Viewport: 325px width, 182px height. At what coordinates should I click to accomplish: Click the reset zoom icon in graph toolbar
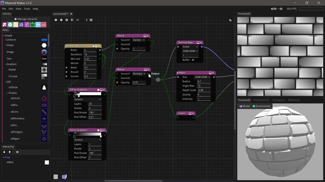click(61, 20)
